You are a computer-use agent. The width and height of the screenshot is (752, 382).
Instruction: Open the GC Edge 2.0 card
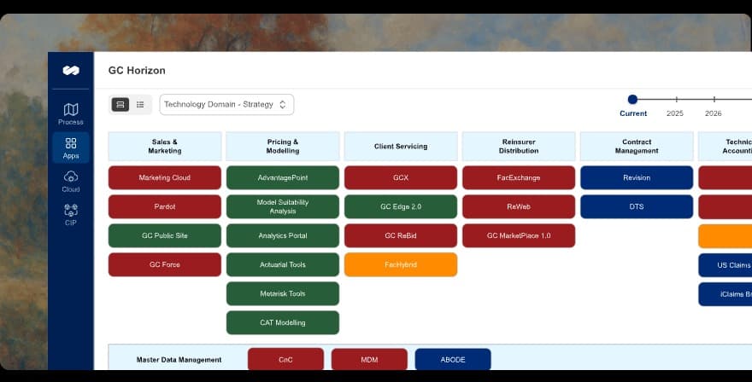(x=401, y=206)
